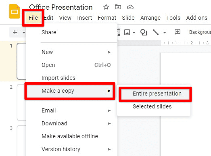Check the cloud save status icon
Image resolution: width=211 pixels, height=156 pixels.
(130, 7)
